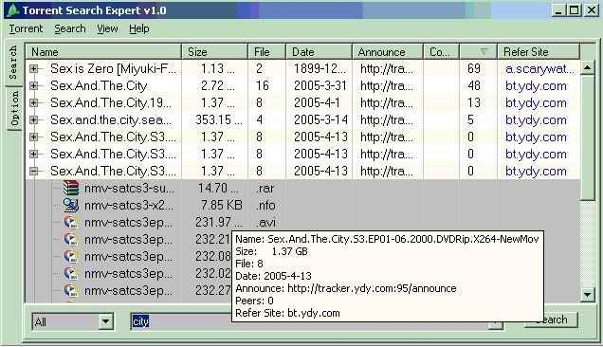603x347 pixels.
Task: Click the Co... column header
Action: pyautogui.click(x=441, y=51)
